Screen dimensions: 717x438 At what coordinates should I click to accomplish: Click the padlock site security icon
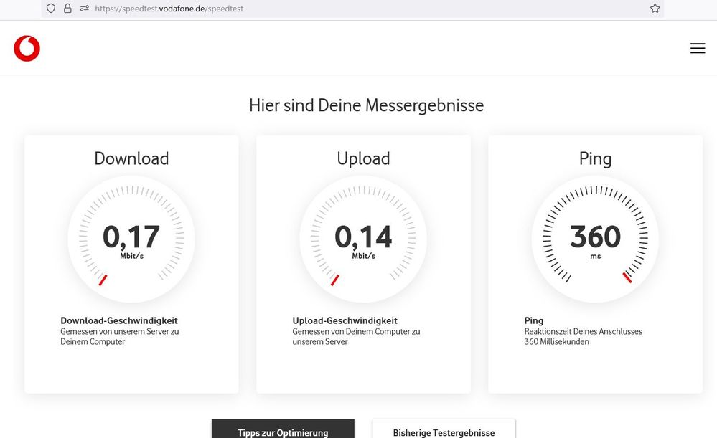point(67,8)
